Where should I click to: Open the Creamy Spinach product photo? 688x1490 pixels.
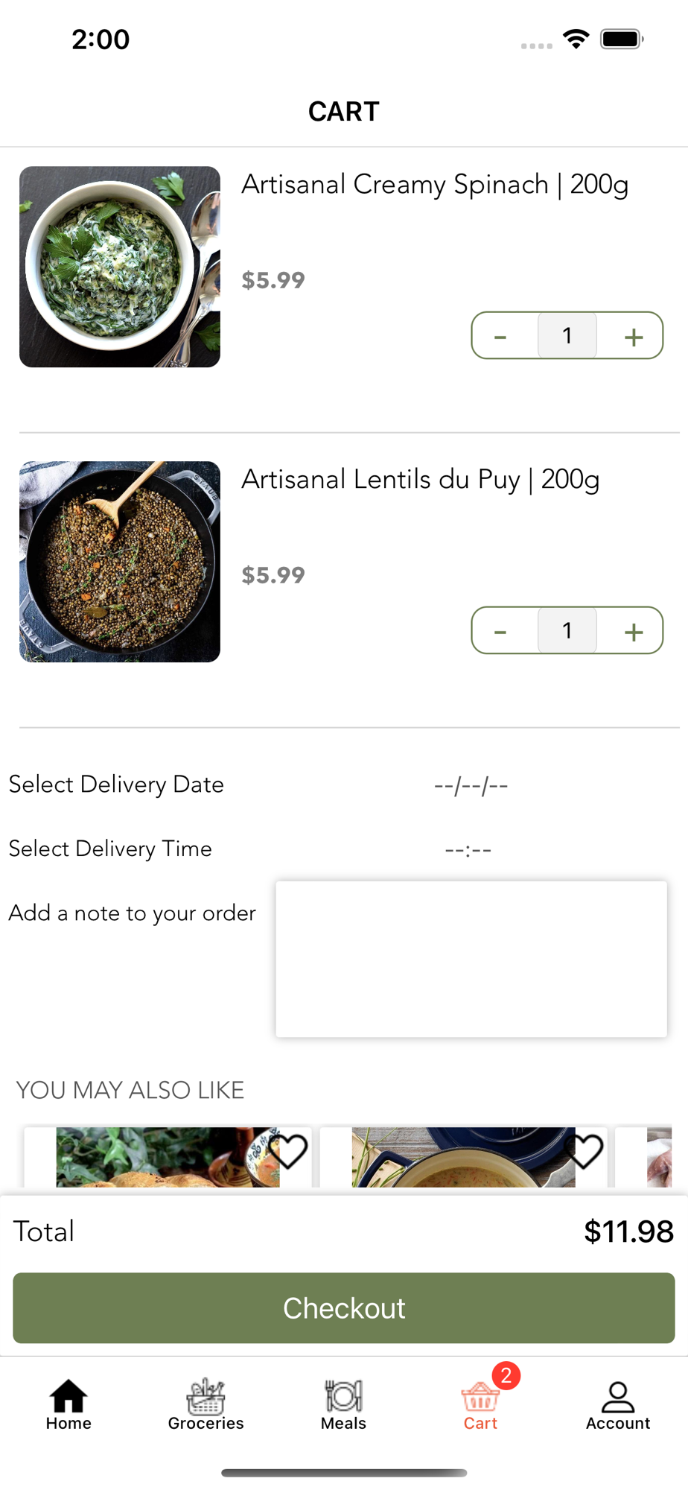[120, 267]
